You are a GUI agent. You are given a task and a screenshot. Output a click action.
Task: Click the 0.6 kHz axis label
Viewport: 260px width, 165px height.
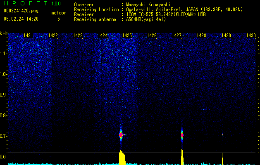[4, 157]
